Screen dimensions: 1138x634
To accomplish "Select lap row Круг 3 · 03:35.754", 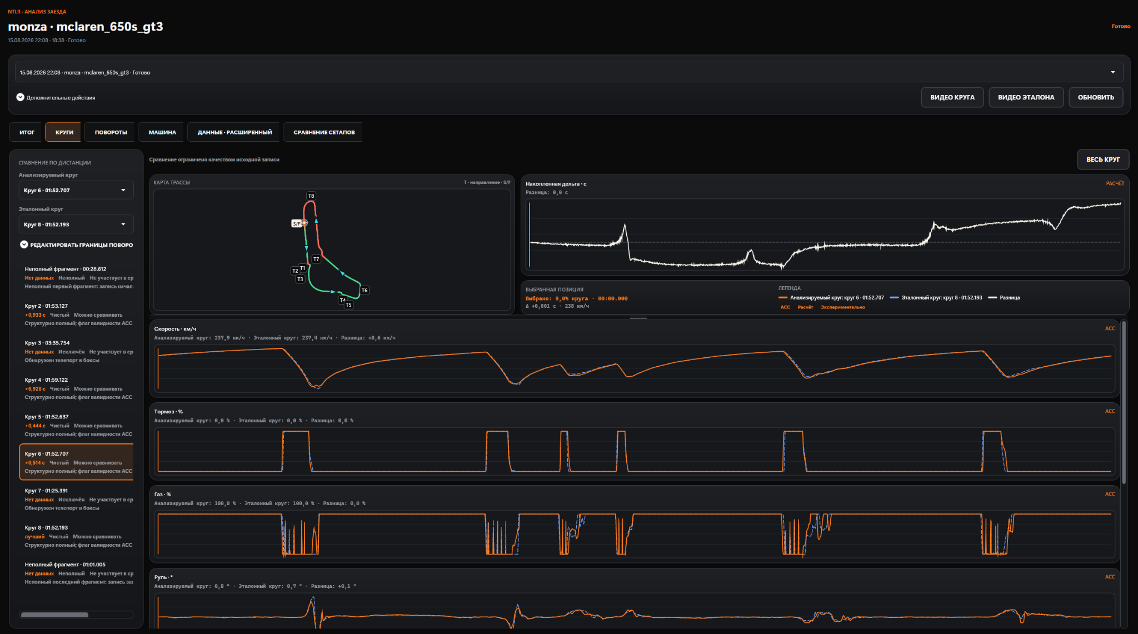I will 77,351.
